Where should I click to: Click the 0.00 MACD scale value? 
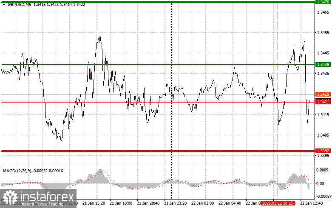coord(320,183)
